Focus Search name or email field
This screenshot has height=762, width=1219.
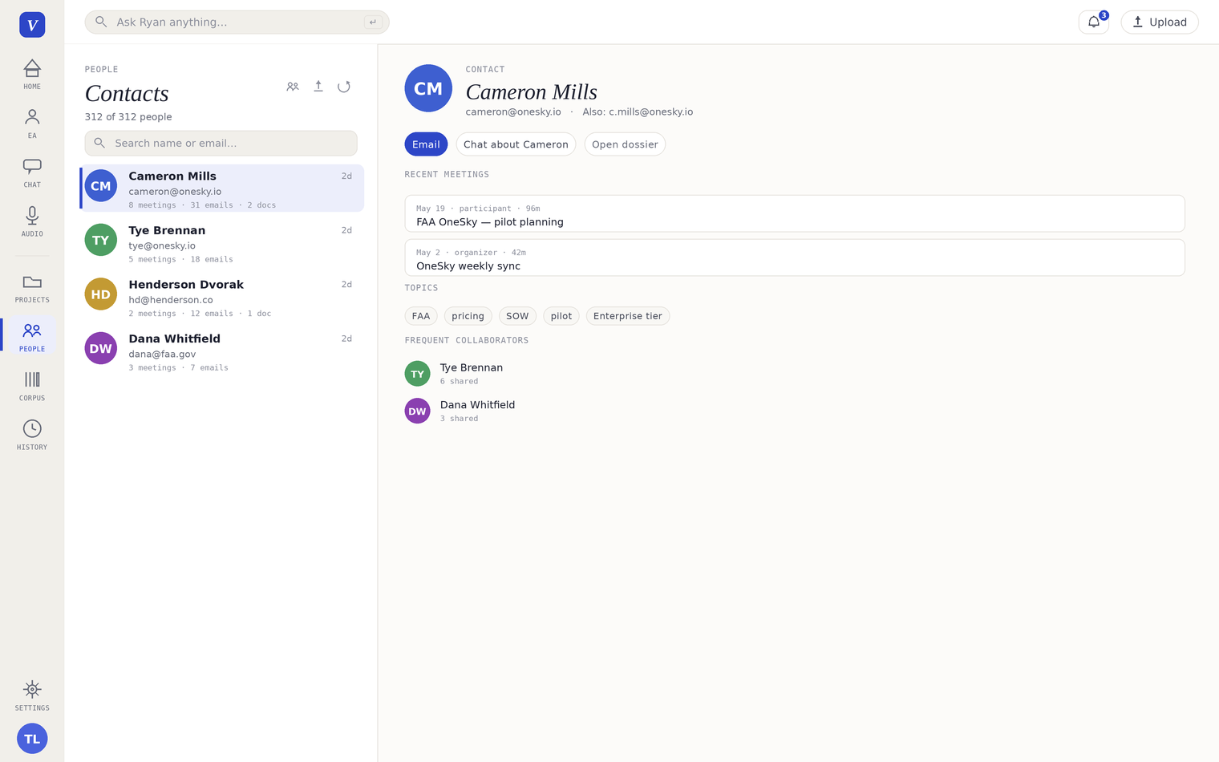221,143
